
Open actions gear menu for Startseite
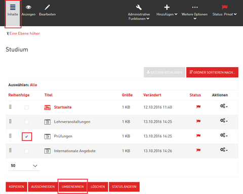point(224,106)
